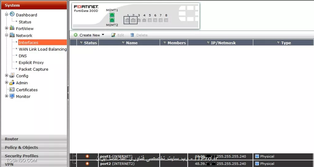
Task: Click Physical text in port1 row
Action: 267,156
